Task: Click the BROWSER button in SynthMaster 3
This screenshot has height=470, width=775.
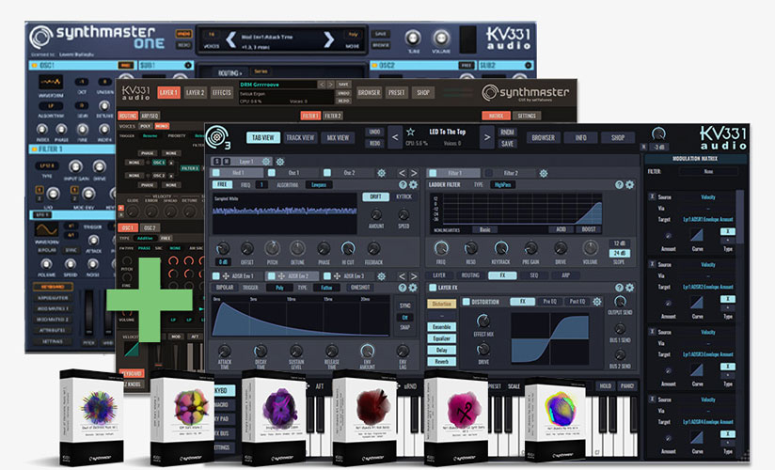Action: point(542,137)
